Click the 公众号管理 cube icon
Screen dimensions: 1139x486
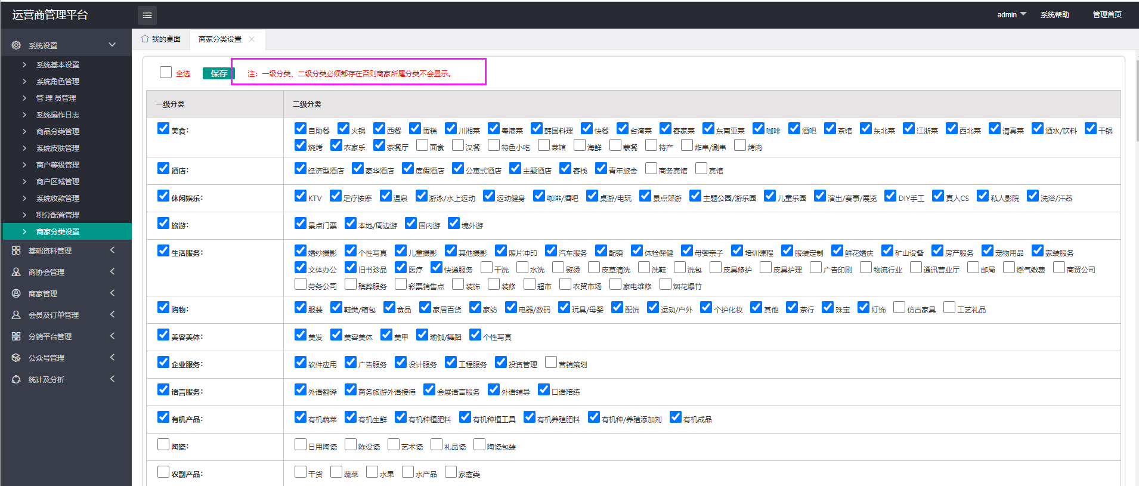16,358
